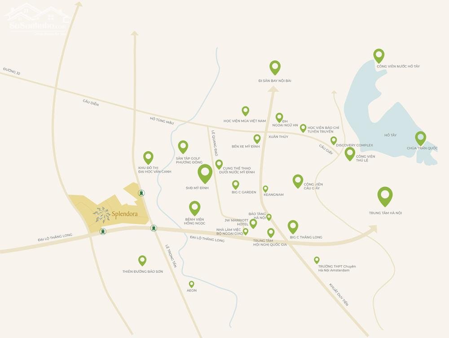Viewport: 449px width, 338px height.
Task: Select the Bệnh Viện Hồng Ngọc pin
Action: tap(195, 208)
